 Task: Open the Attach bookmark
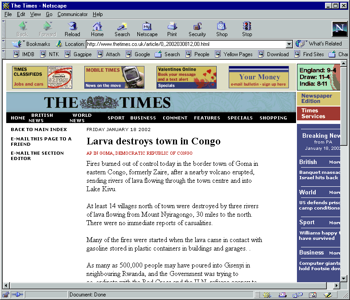109,54
